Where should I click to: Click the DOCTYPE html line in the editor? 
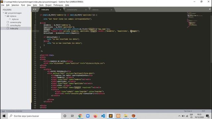click(47, 55)
